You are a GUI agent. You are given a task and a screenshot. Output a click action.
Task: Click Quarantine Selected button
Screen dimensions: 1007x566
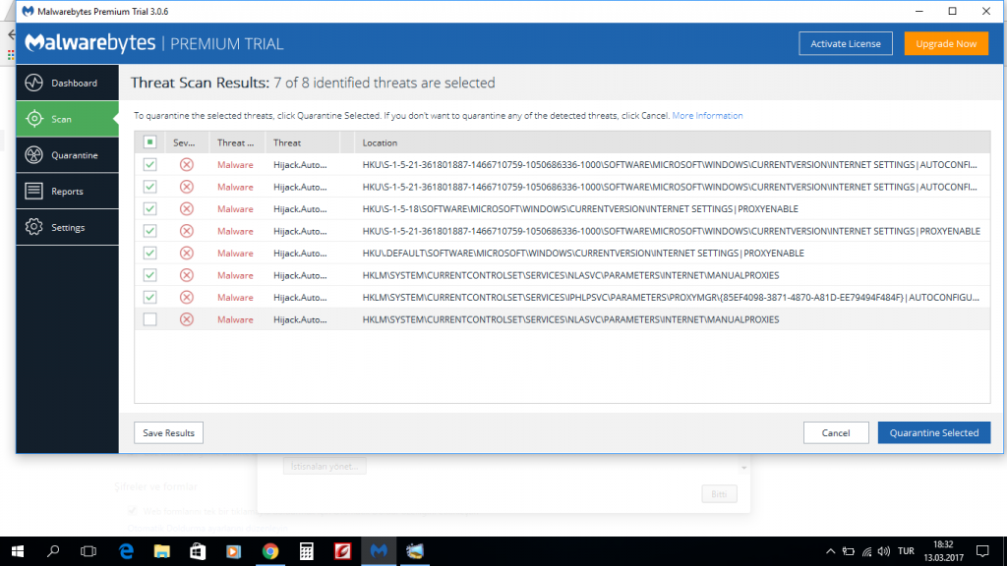[934, 433]
